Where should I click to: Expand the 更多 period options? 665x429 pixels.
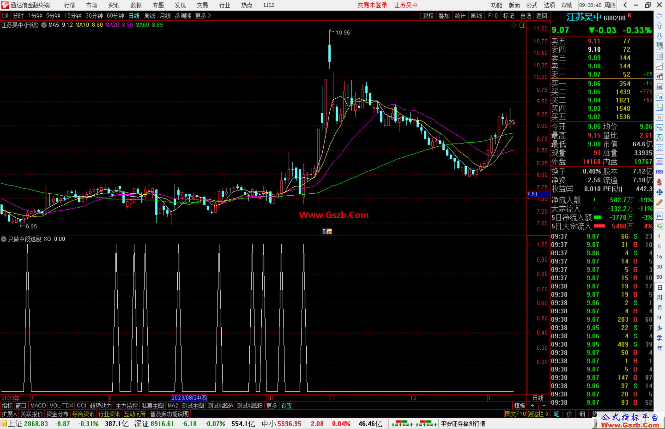[x=203, y=16]
